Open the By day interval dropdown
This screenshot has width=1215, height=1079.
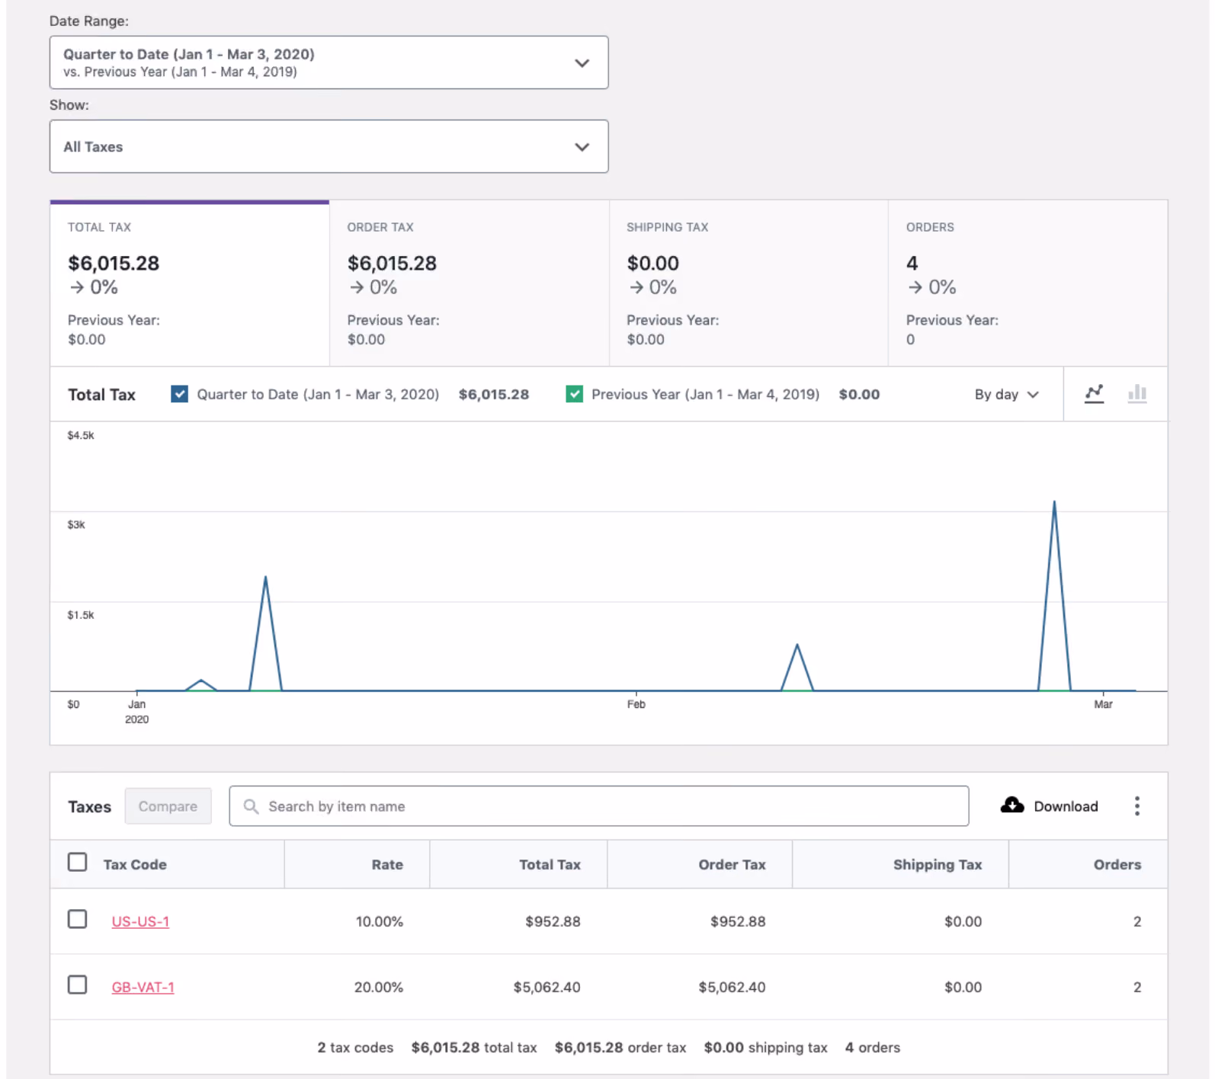pos(1006,395)
